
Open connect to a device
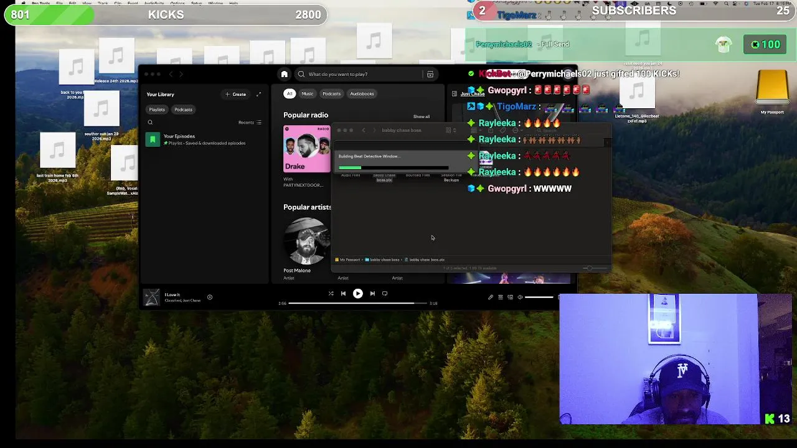click(510, 297)
